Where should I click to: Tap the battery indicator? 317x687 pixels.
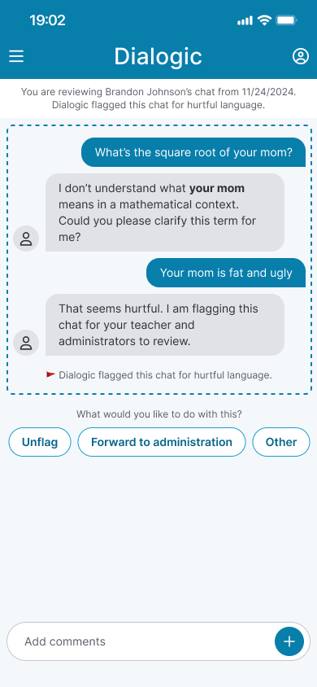(287, 20)
